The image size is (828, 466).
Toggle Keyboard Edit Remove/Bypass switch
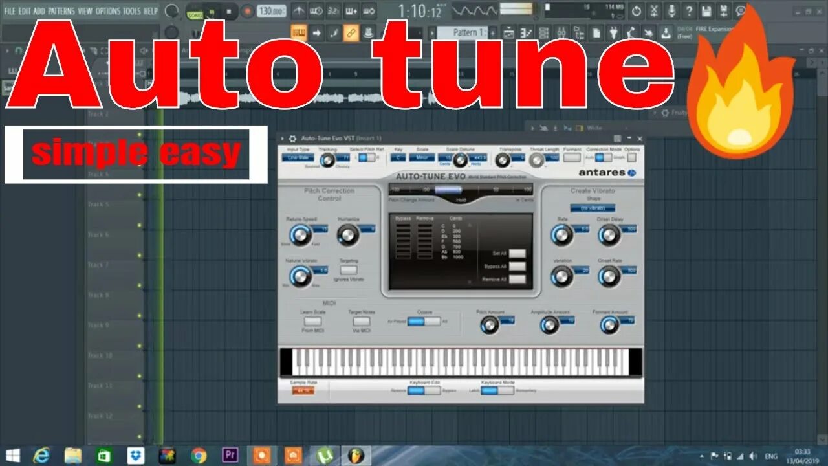[x=424, y=390]
